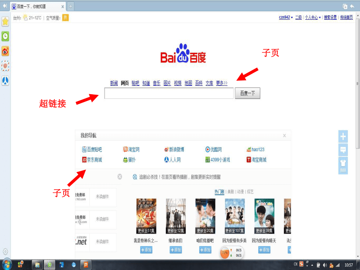Open 继承者们 poster thumbnail
360x270 pixels.
(176, 216)
